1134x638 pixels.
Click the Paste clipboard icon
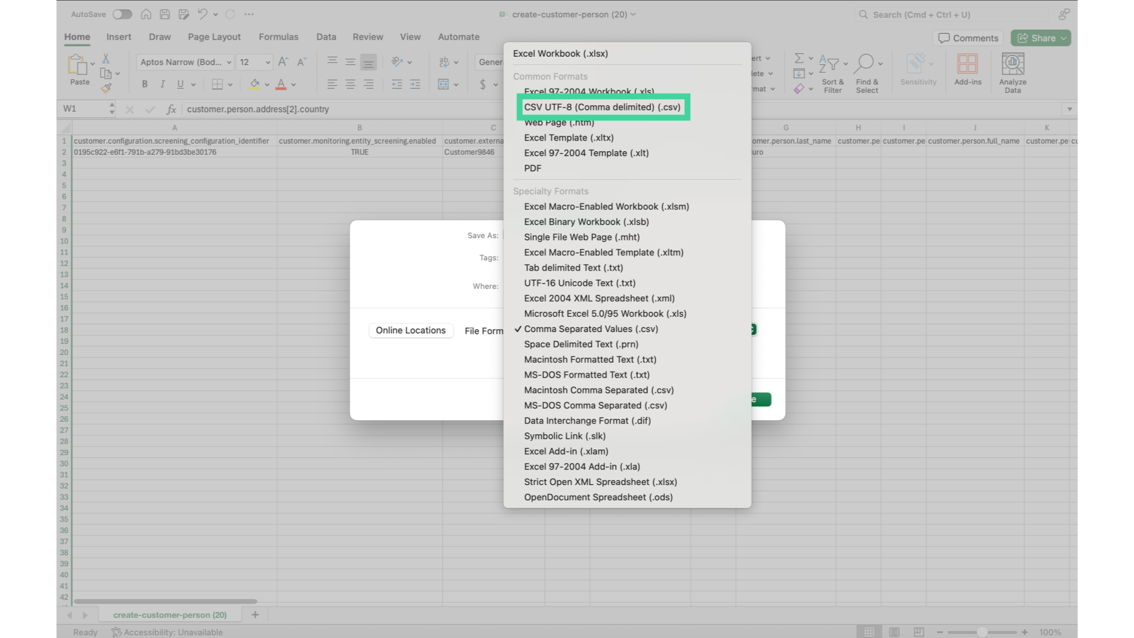pyautogui.click(x=77, y=64)
